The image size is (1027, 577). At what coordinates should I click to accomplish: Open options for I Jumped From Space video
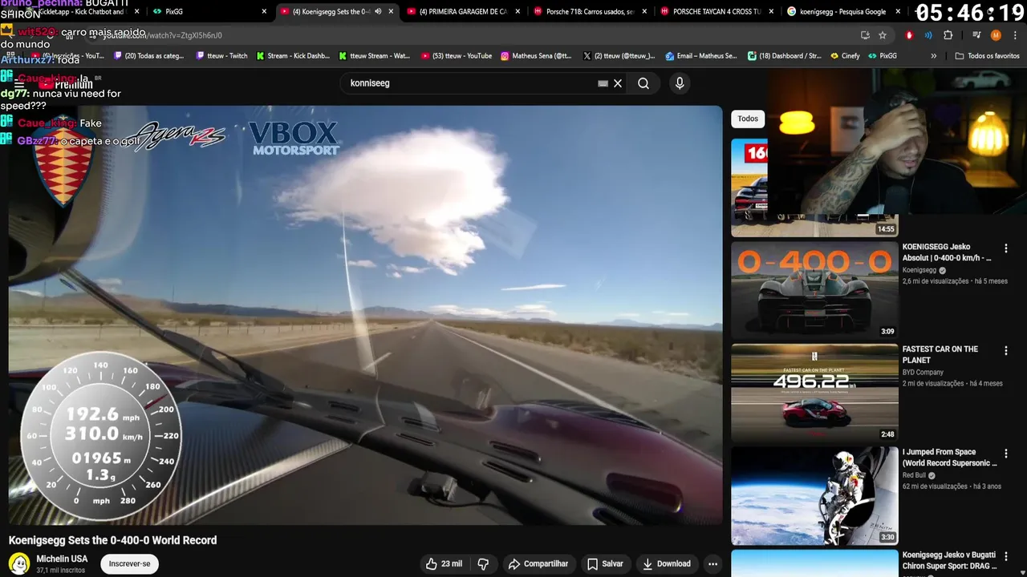click(1005, 453)
